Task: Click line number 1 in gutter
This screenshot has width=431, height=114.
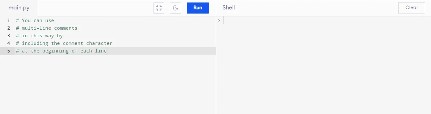Action: [x=9, y=20]
